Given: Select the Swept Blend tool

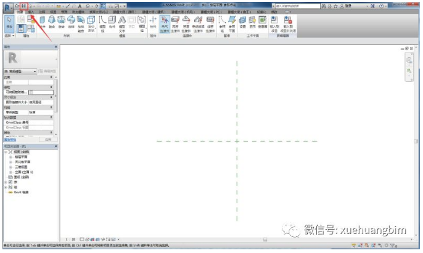Looking at the screenshot, I should pyautogui.click(x=81, y=24).
